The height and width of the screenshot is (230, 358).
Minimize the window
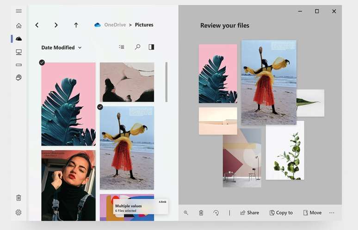(x=300, y=11)
